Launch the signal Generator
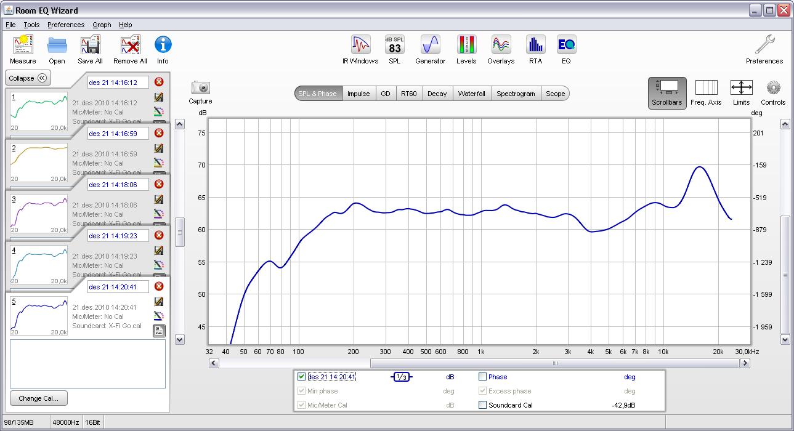This screenshot has width=794, height=431. pyautogui.click(x=430, y=46)
